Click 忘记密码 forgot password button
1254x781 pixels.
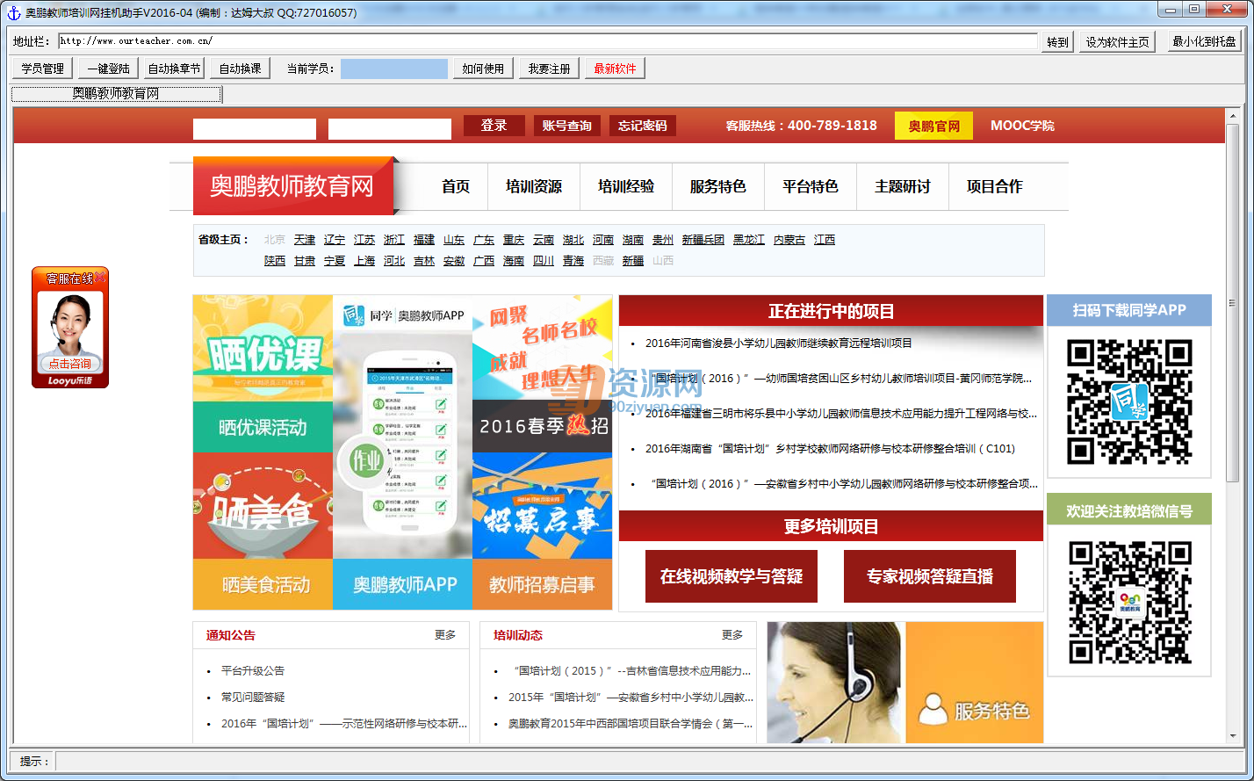coord(643,126)
